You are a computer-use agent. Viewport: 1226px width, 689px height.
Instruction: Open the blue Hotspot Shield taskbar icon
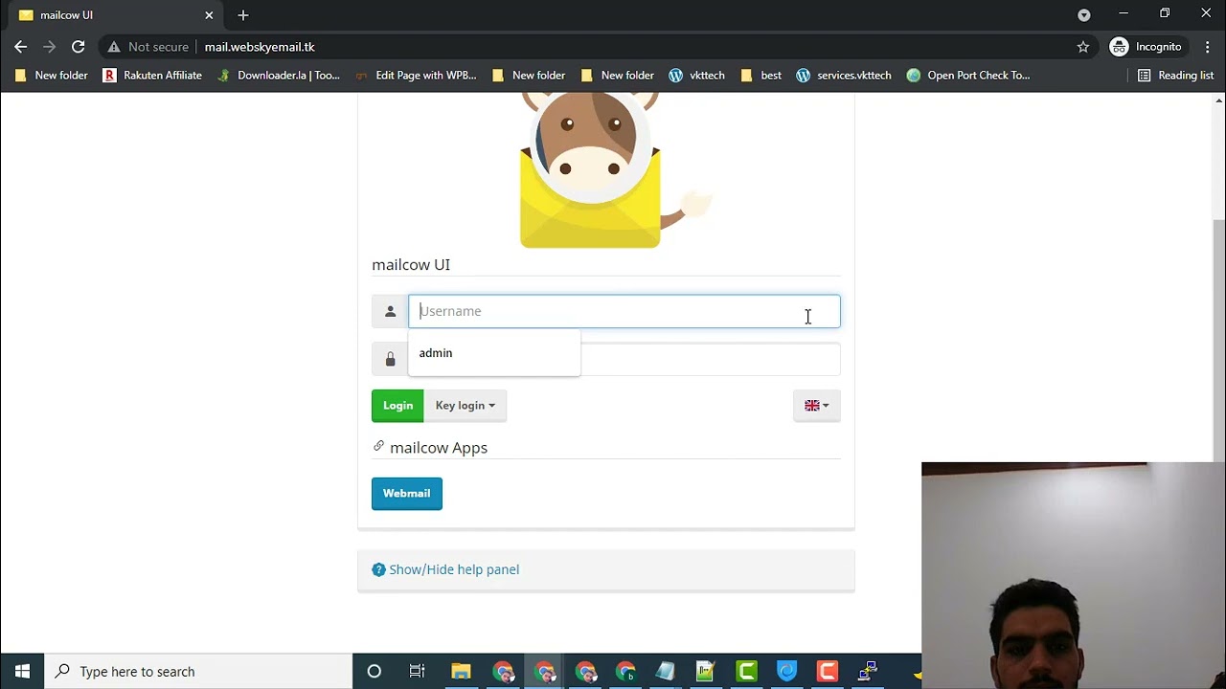pyautogui.click(x=786, y=671)
